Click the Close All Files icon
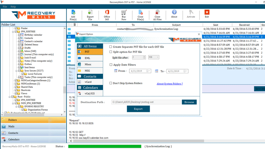This screenshot has width=265, height=149. tap(157, 13)
